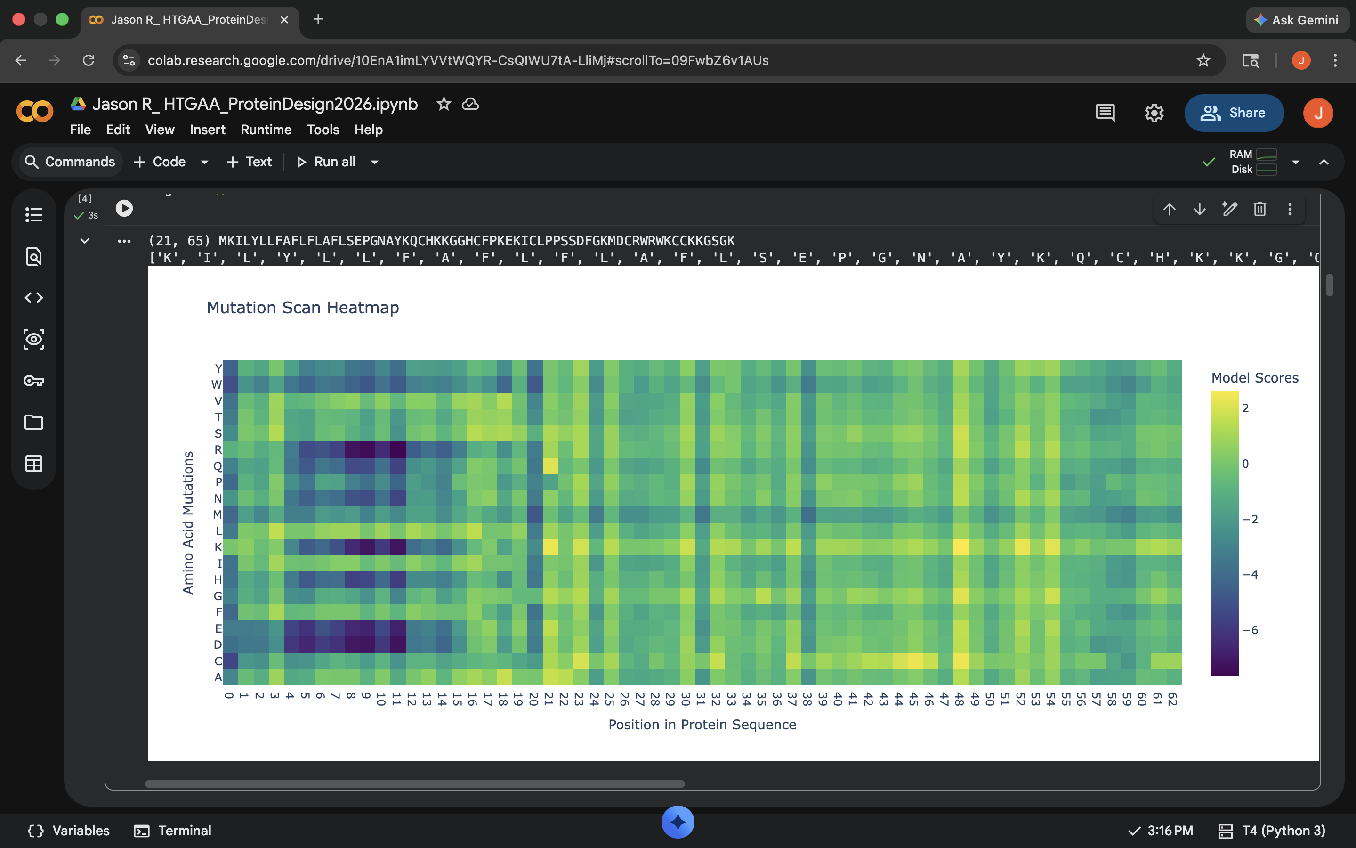Open the Google Lens search icon in toolbar
Image resolution: width=1356 pixels, height=848 pixels.
[x=1250, y=60]
